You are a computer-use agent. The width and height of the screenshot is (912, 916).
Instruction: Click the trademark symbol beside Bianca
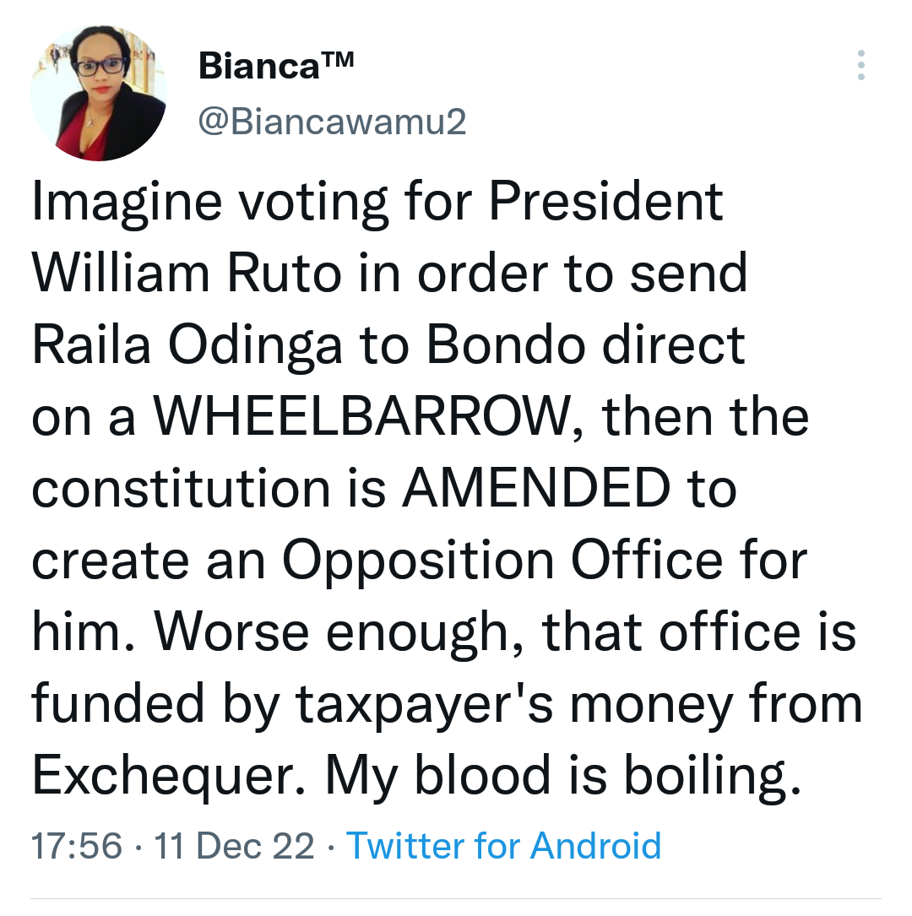point(335,61)
